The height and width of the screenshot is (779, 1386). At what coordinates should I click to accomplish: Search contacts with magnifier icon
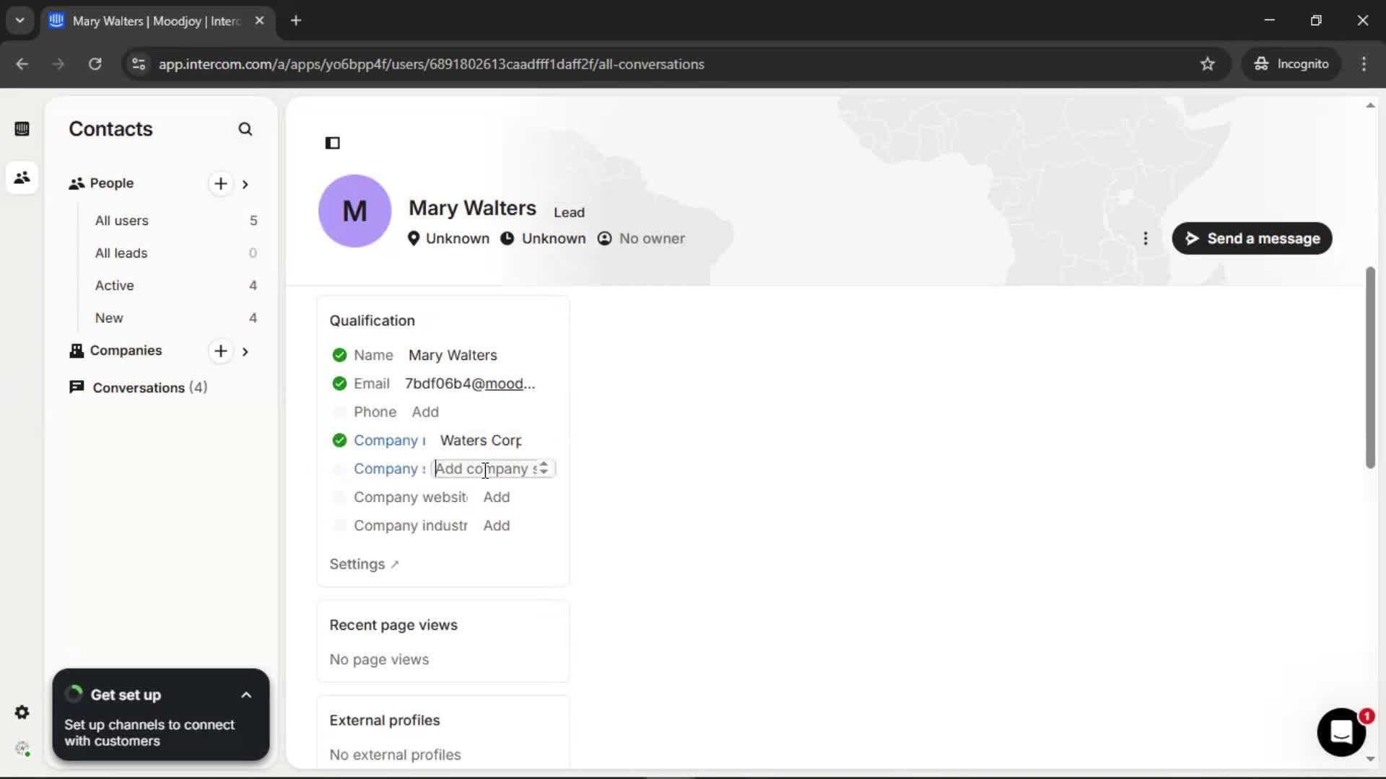(x=245, y=129)
